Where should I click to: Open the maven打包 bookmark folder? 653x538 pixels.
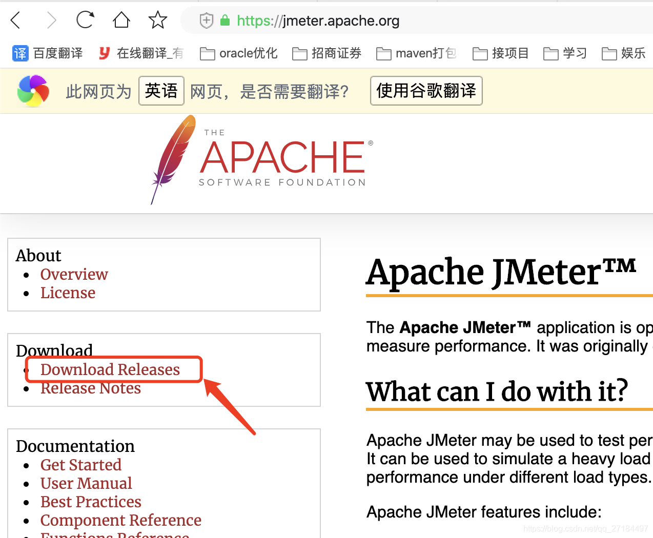point(416,53)
